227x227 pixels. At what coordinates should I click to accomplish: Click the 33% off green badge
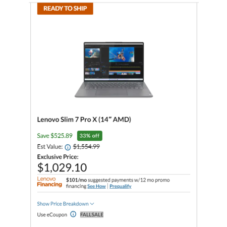90,136
